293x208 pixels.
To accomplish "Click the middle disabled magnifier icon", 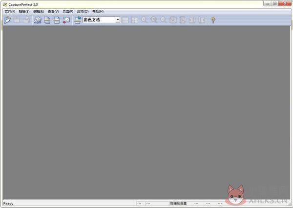I will [154, 20].
